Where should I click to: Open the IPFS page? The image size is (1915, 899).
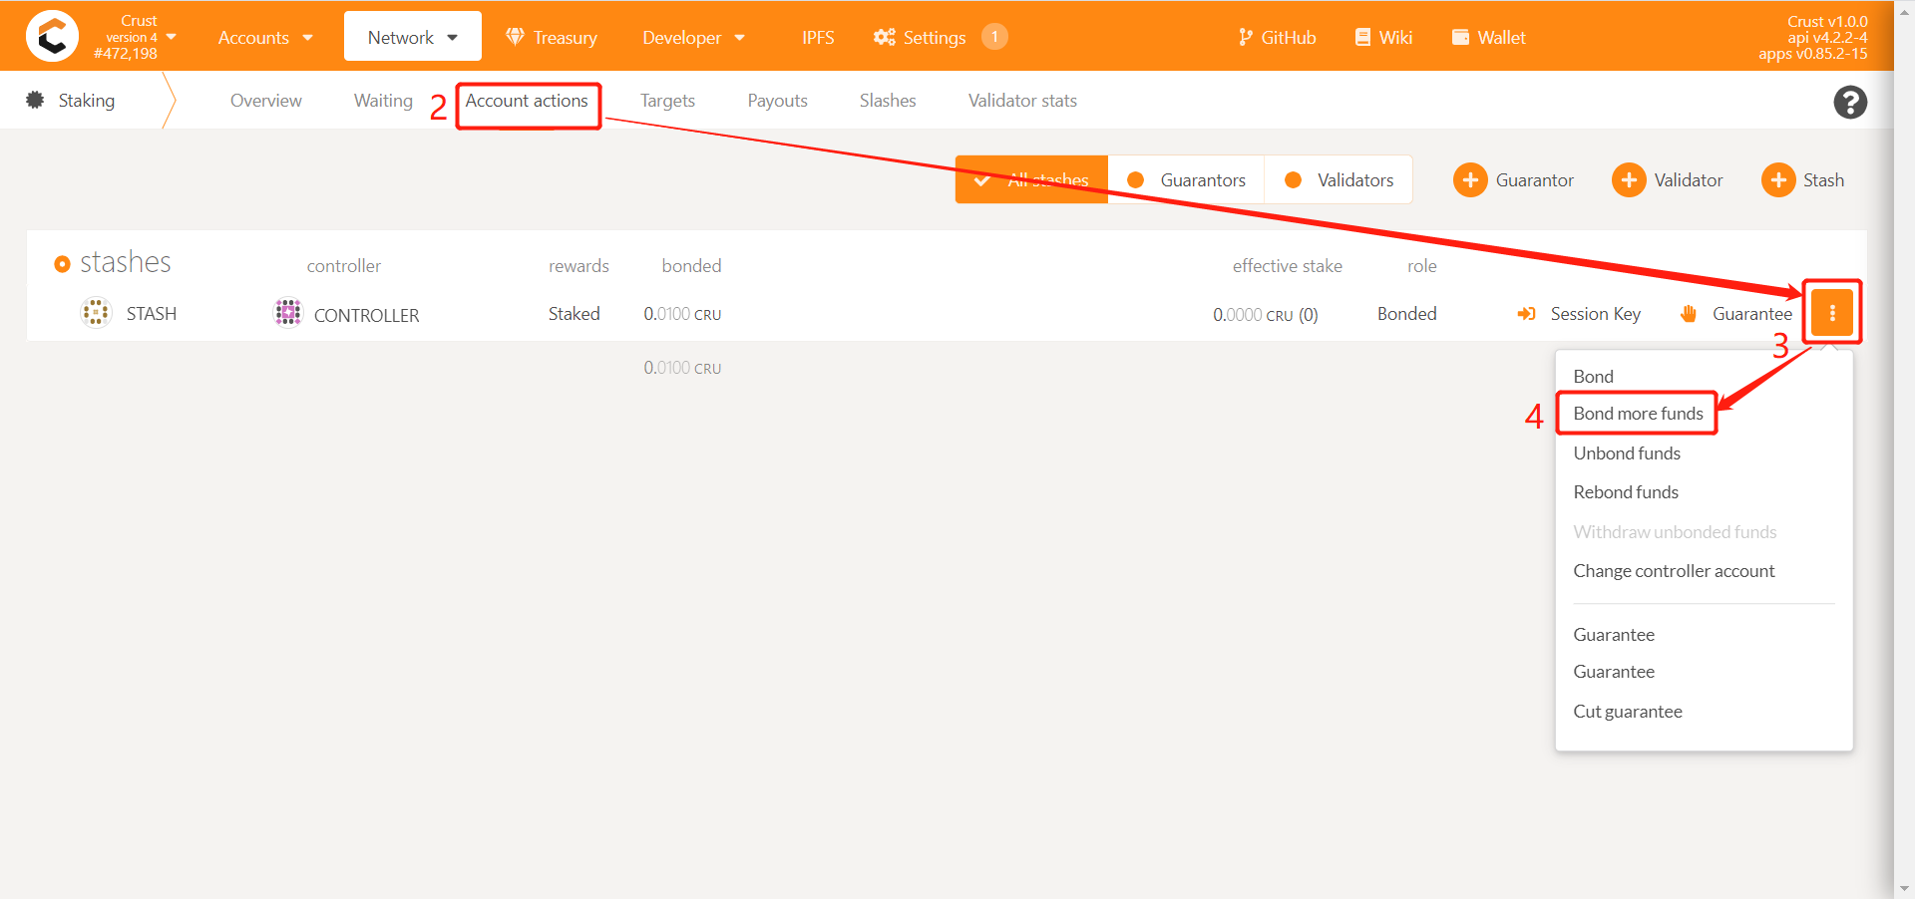(x=818, y=37)
